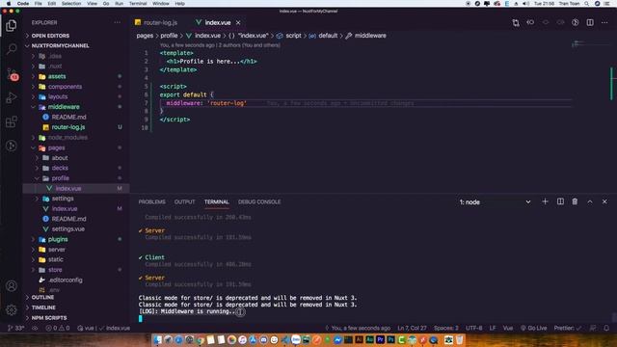The image size is (617, 347).
Task: Click errors and warnings count in status bar
Action: (58, 328)
